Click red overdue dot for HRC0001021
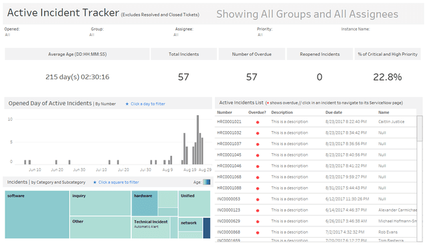The image size is (427, 245). pyautogui.click(x=258, y=122)
